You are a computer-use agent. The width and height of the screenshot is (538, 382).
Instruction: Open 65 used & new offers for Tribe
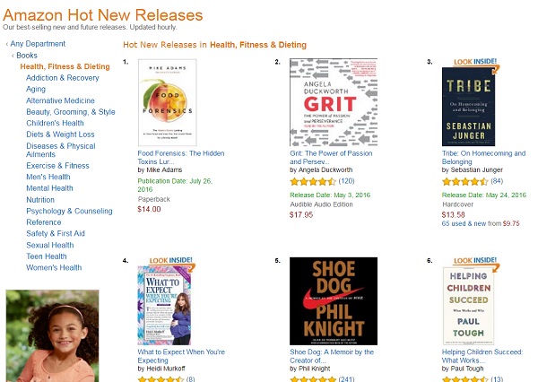coord(469,224)
